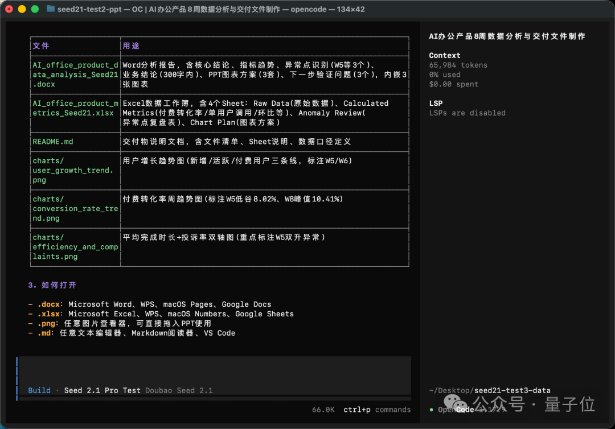The image size is (615, 429).
Task: Maximize the terminal with the green button
Action: pos(35,9)
